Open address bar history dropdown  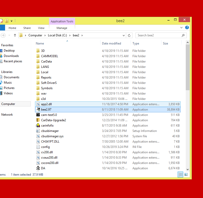(124, 35)
